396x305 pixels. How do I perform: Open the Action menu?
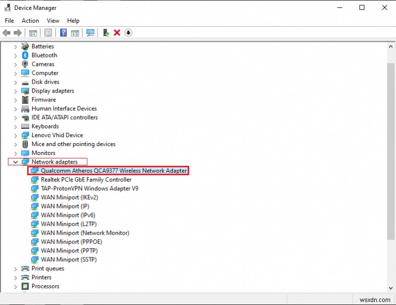30,20
